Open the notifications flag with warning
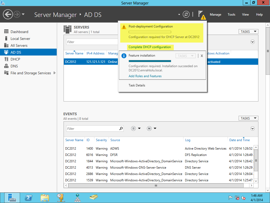 [202, 15]
